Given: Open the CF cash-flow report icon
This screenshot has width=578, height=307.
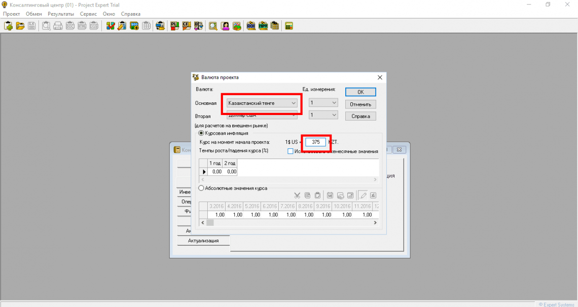Looking at the screenshot, I should [187, 26].
